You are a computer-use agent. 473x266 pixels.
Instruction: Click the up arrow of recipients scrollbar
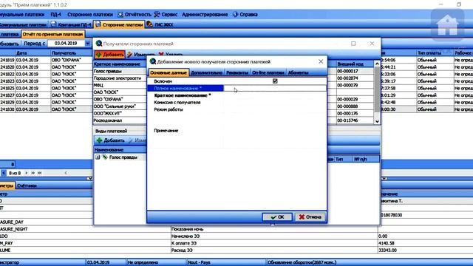point(377,64)
